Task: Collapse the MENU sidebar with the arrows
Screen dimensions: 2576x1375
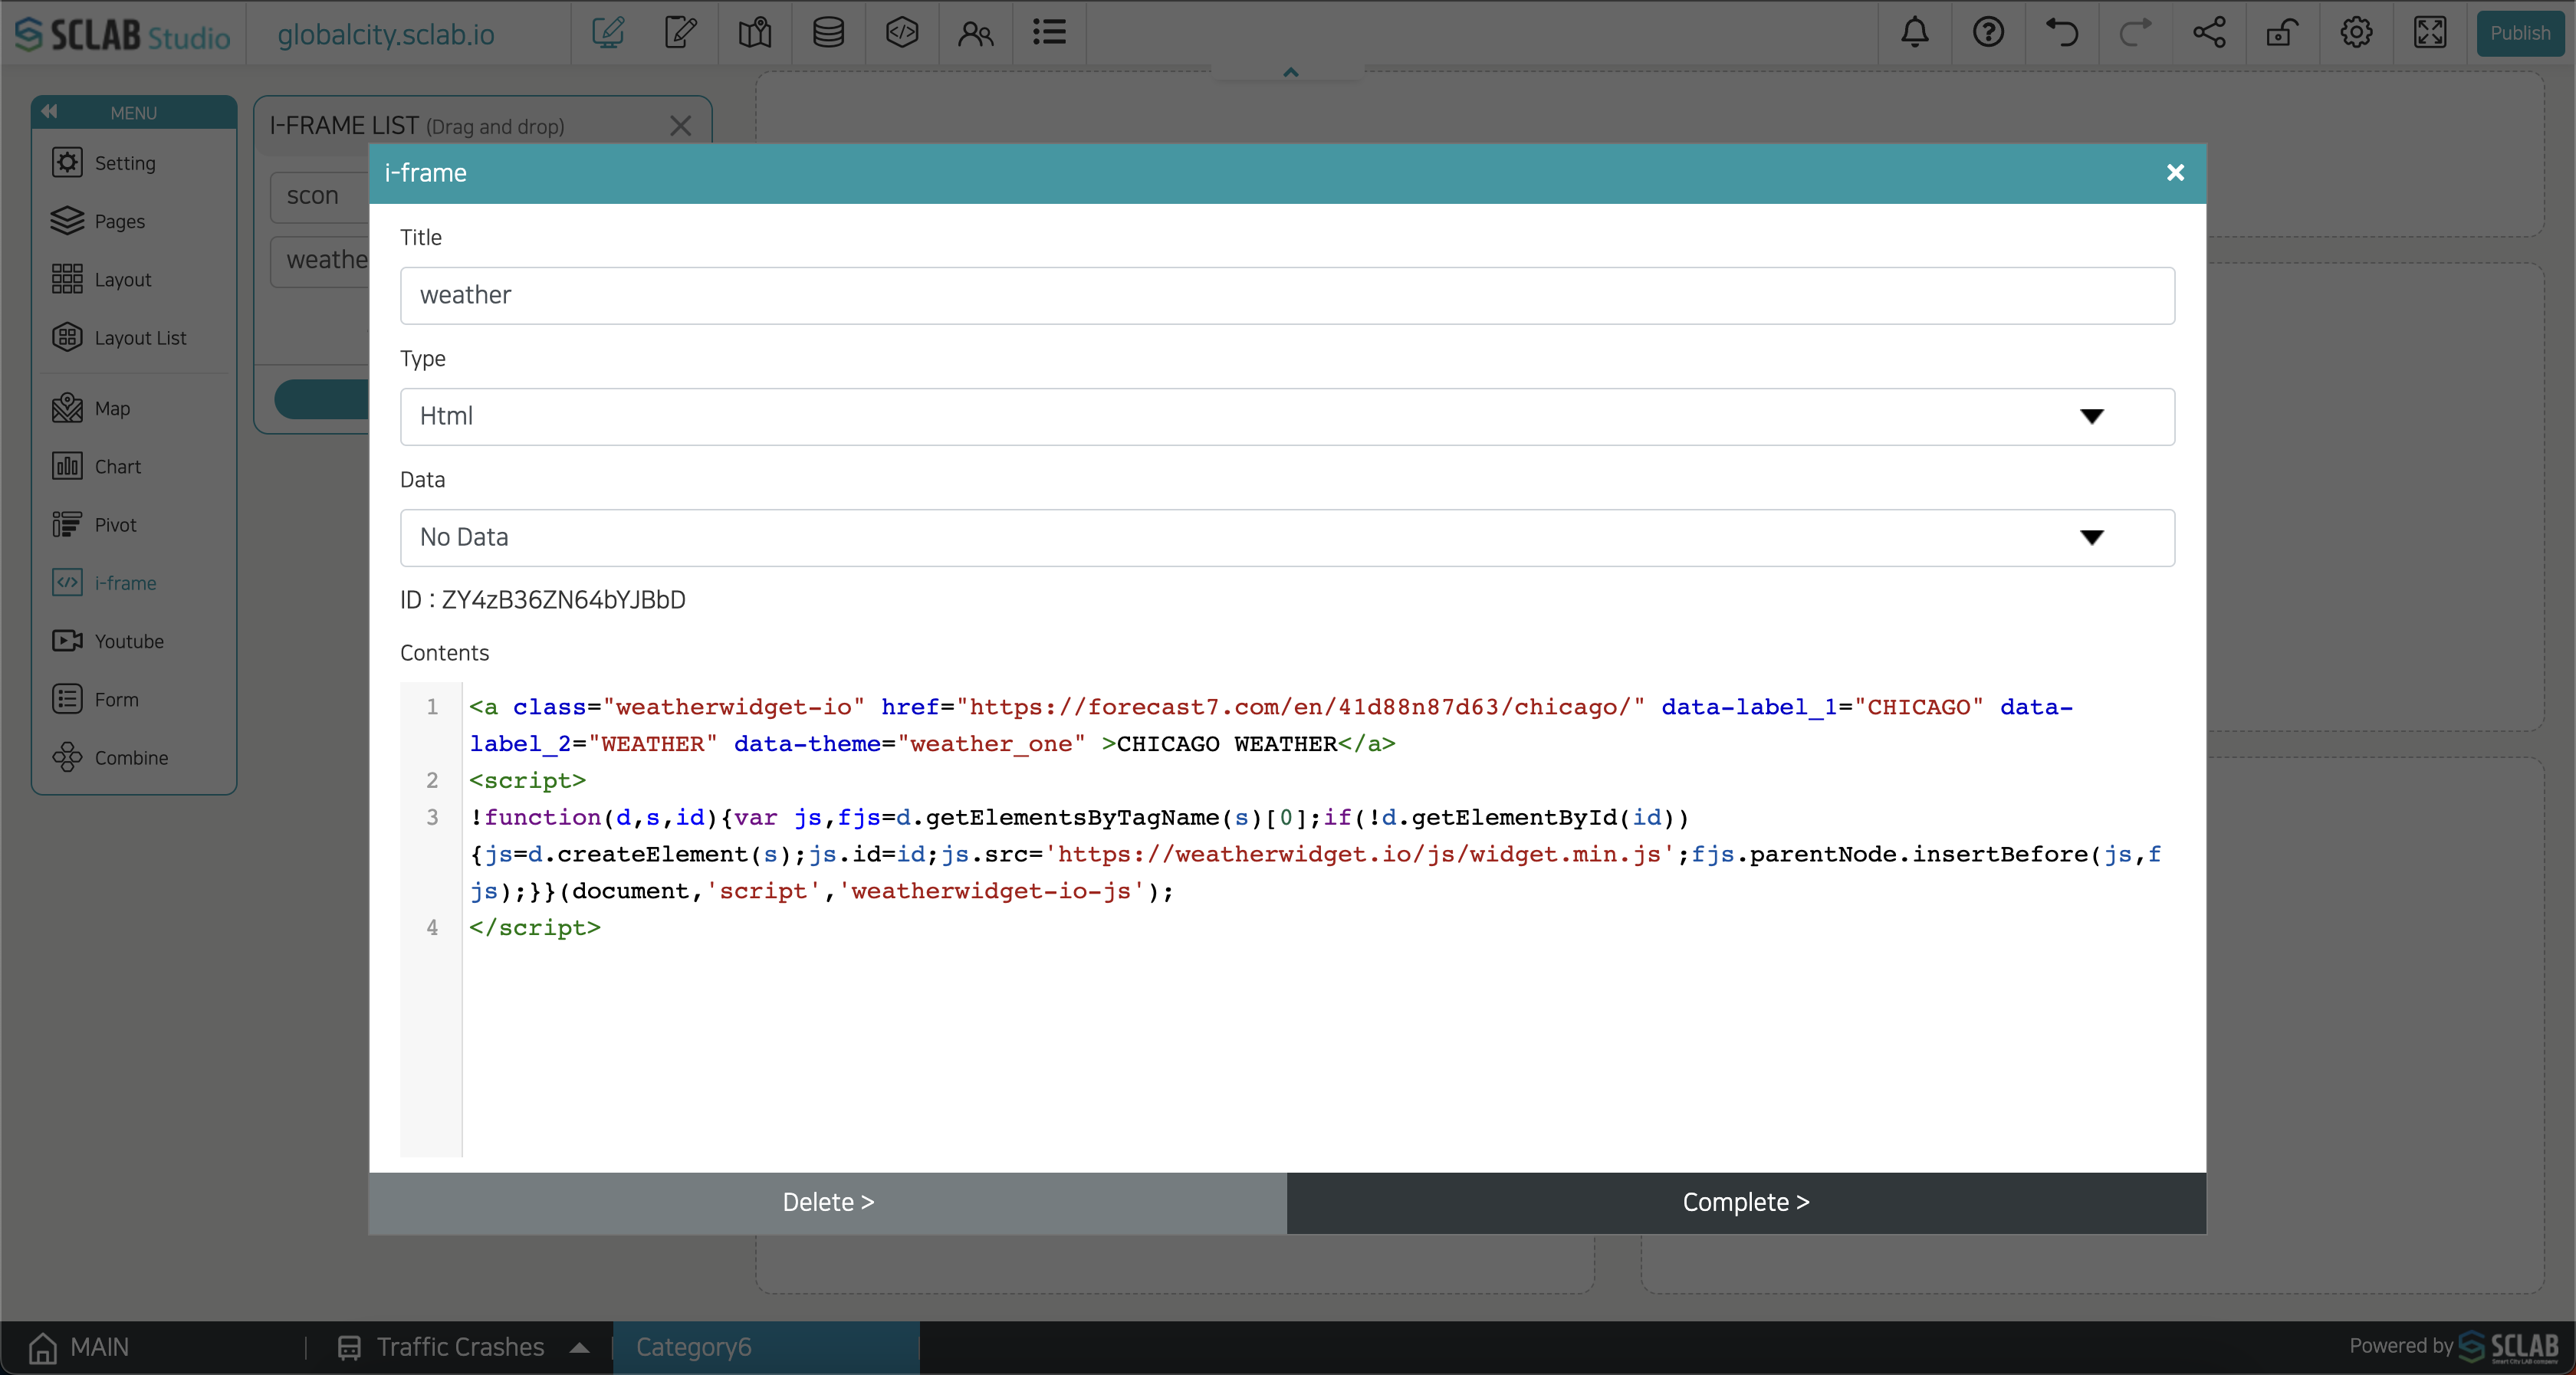Action: (x=49, y=111)
